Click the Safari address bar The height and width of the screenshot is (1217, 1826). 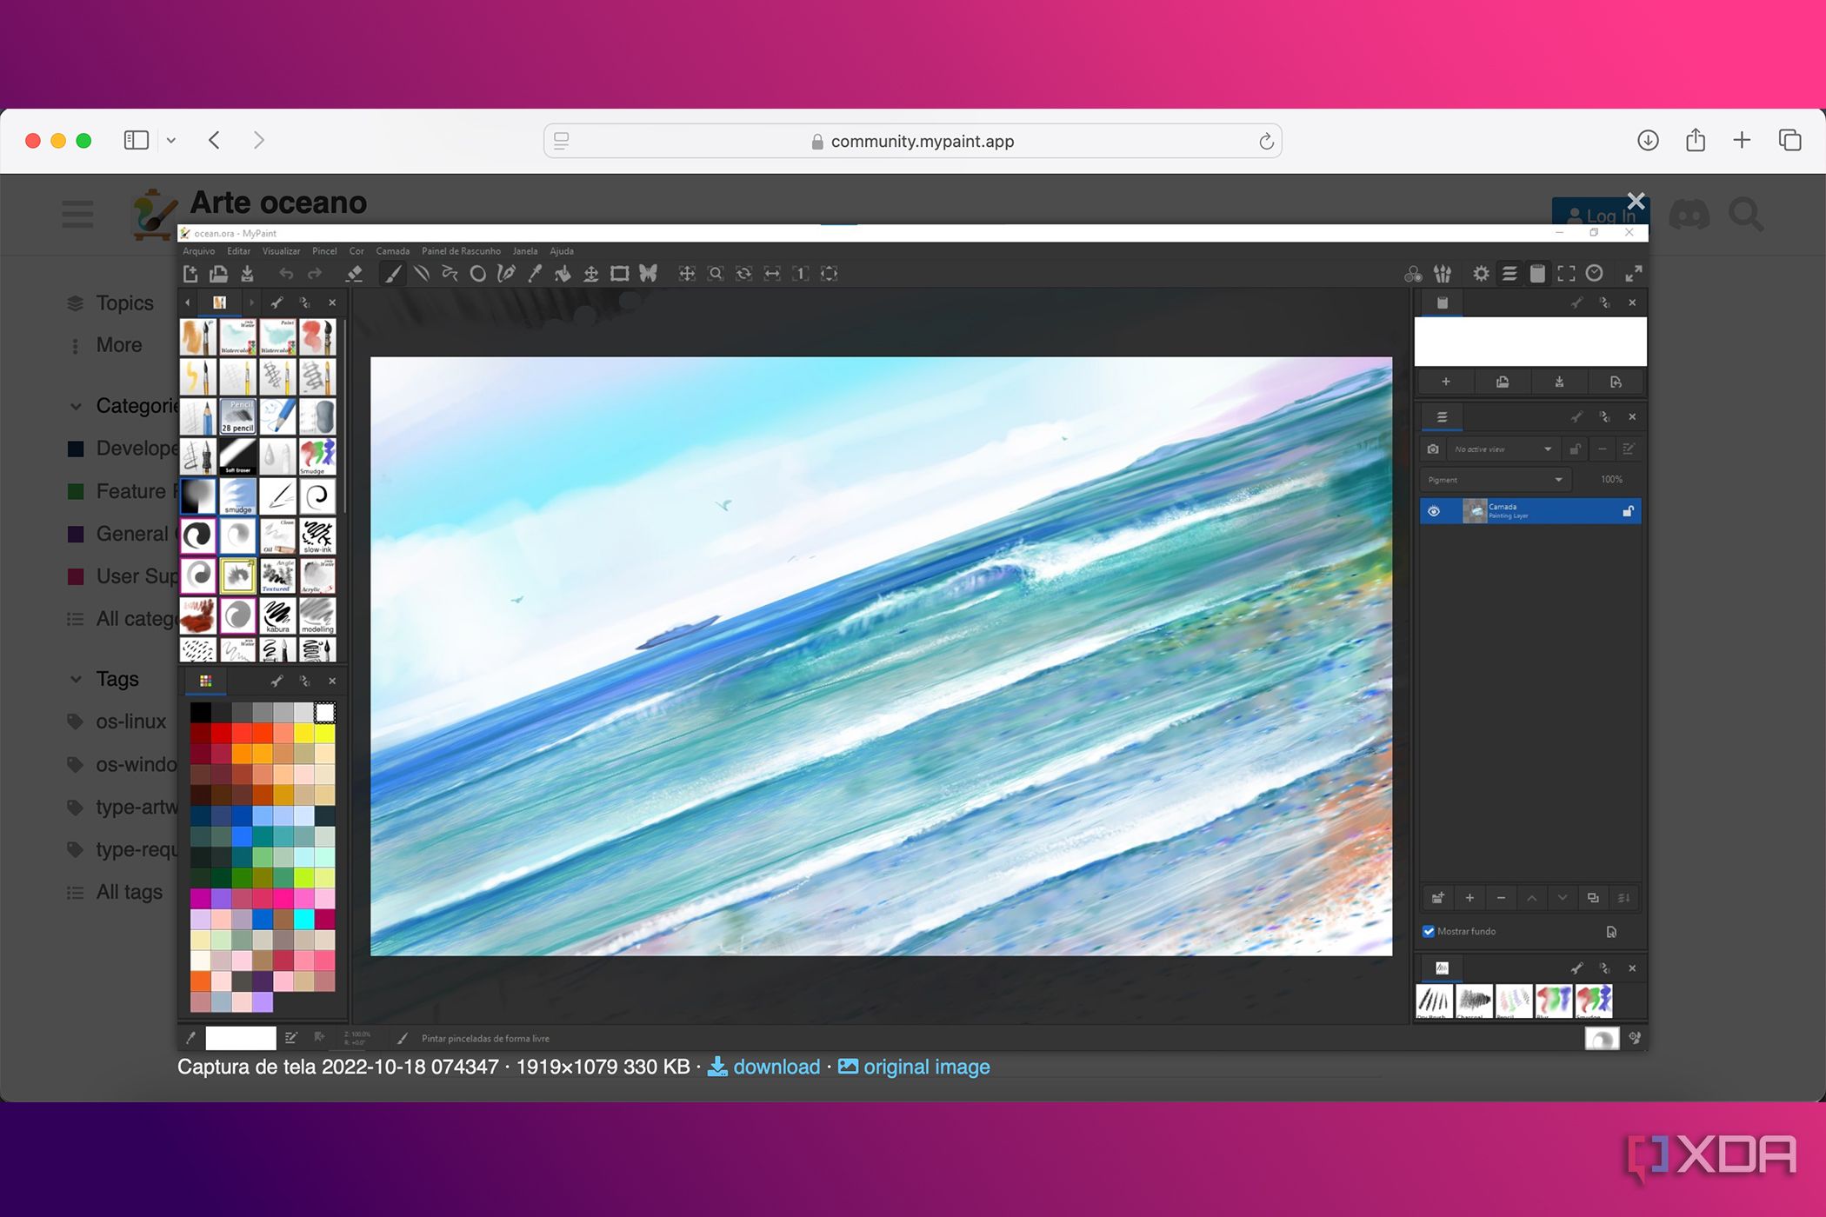coord(912,141)
